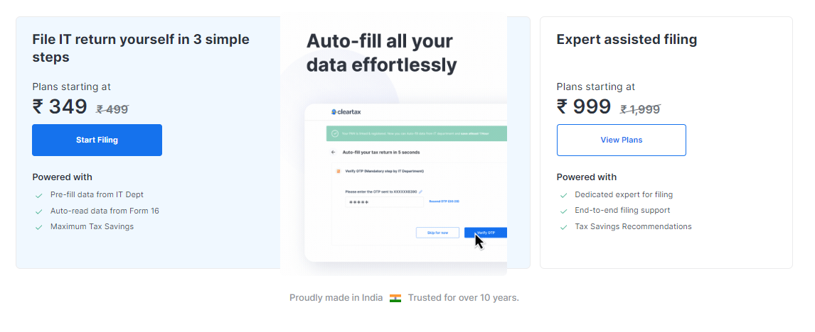This screenshot has width=815, height=332.
Task: Click the back arrow beside Auto-fill heading
Action: click(x=333, y=153)
